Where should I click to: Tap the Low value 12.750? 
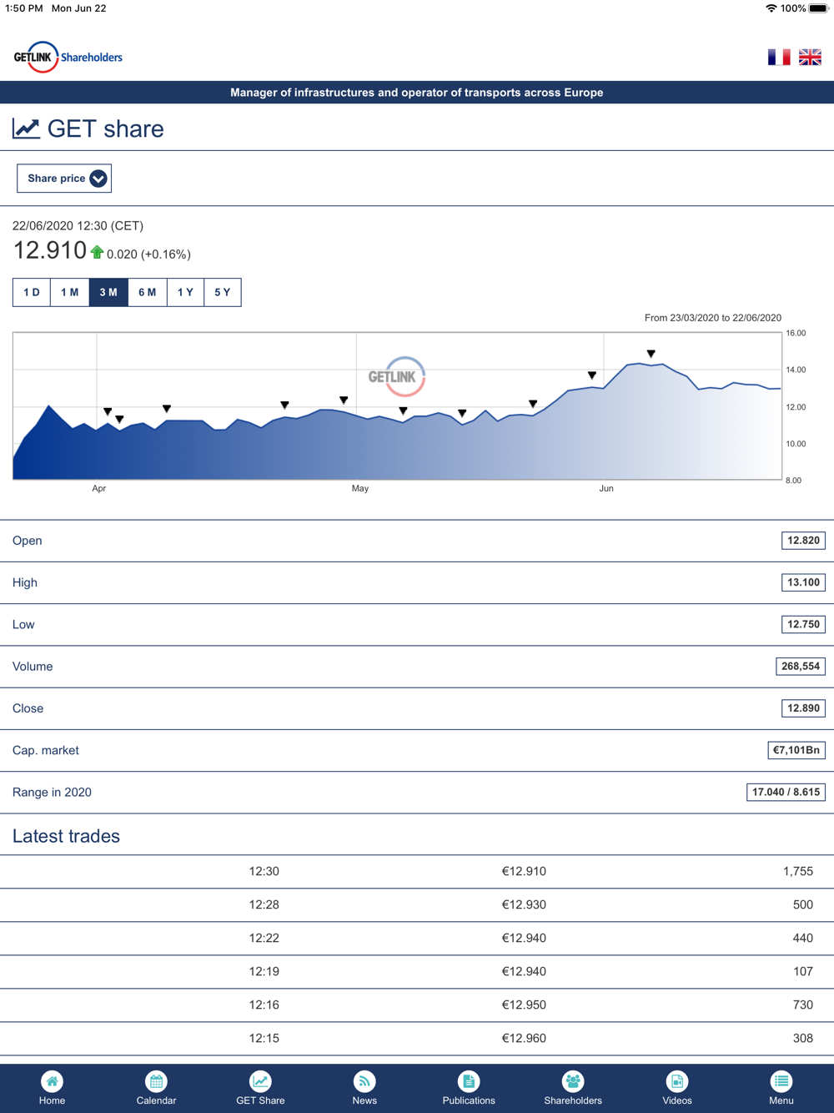[803, 624]
